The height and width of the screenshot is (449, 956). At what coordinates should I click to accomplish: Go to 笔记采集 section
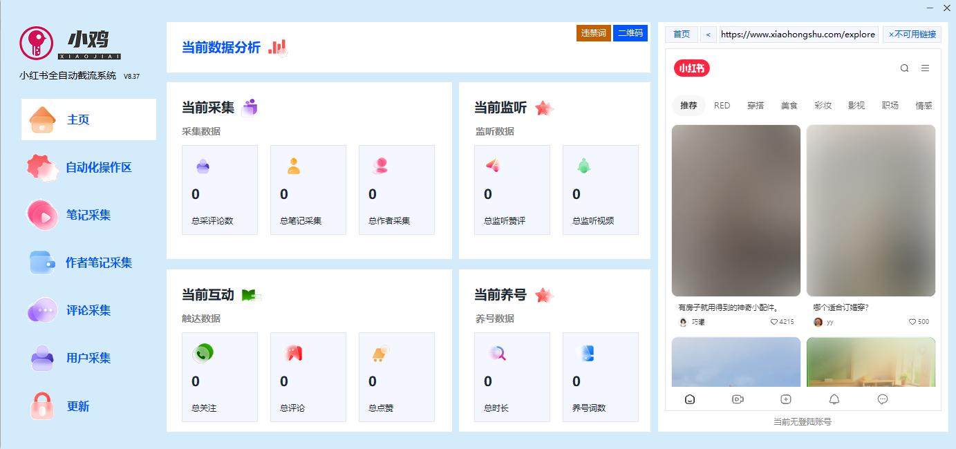88,215
